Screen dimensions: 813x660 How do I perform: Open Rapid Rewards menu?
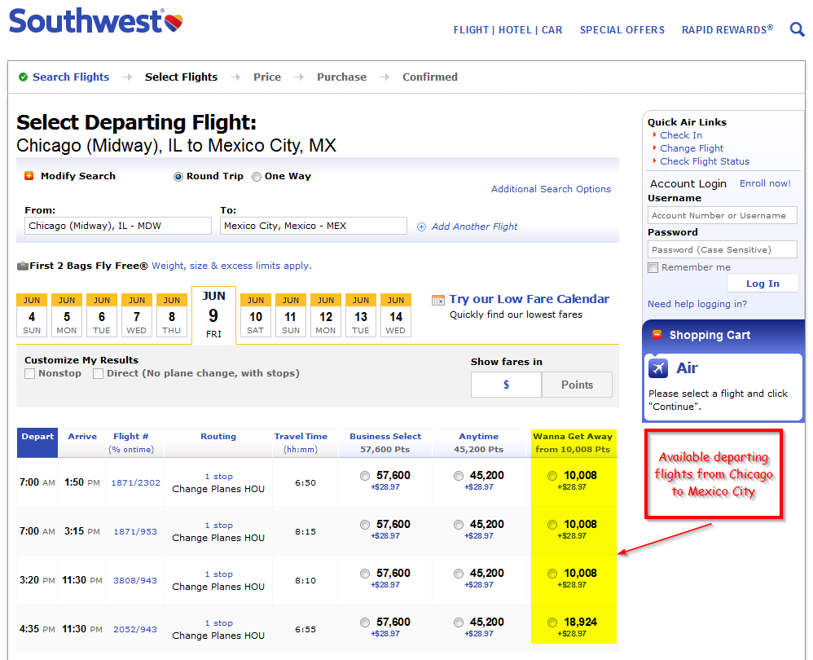(727, 29)
